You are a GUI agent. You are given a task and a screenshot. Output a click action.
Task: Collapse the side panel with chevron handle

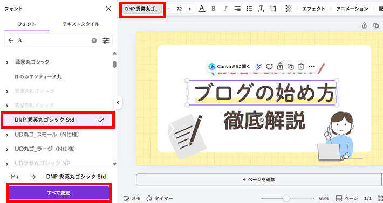pos(118,103)
